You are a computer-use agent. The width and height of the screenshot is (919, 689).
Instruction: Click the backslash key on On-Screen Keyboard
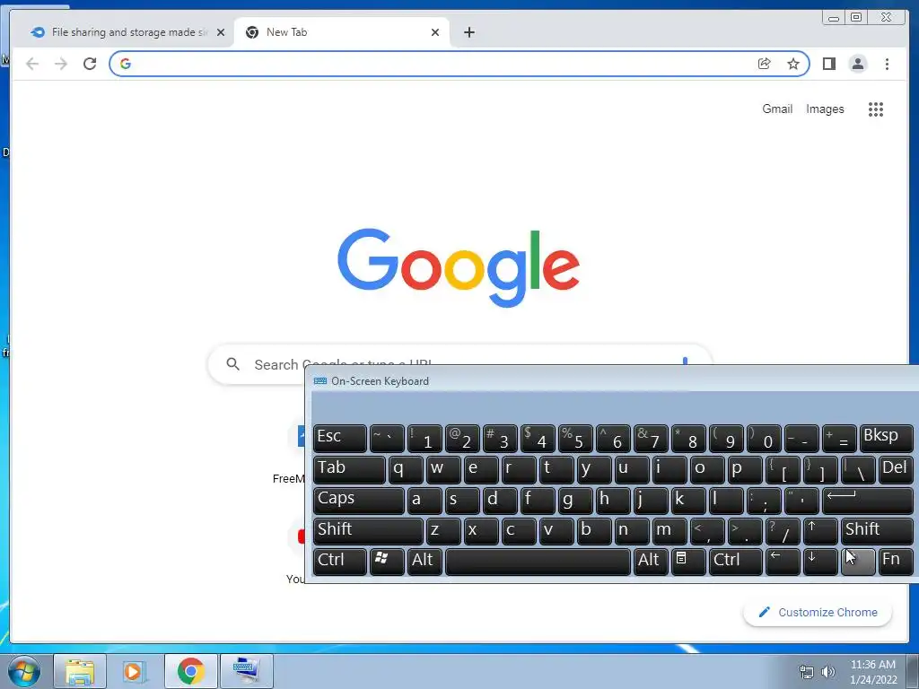[x=857, y=469]
